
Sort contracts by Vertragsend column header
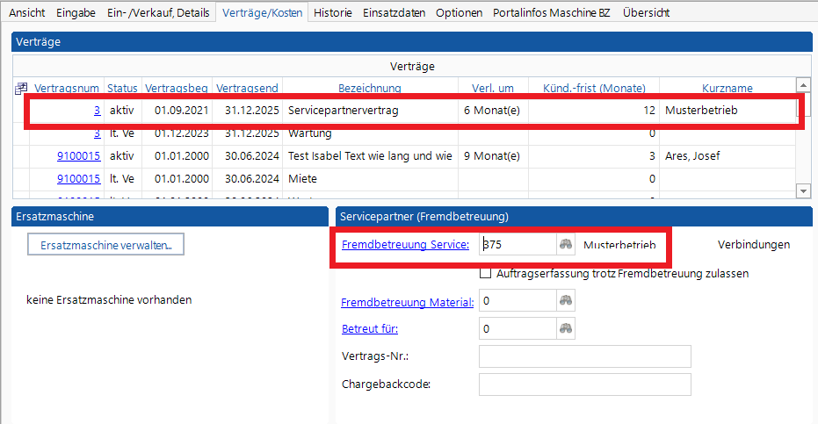(x=247, y=88)
